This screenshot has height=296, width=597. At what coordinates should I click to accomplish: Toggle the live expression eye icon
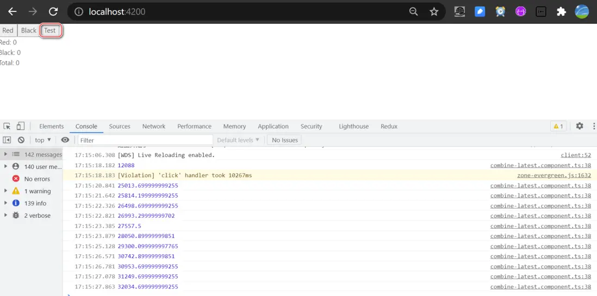point(65,140)
